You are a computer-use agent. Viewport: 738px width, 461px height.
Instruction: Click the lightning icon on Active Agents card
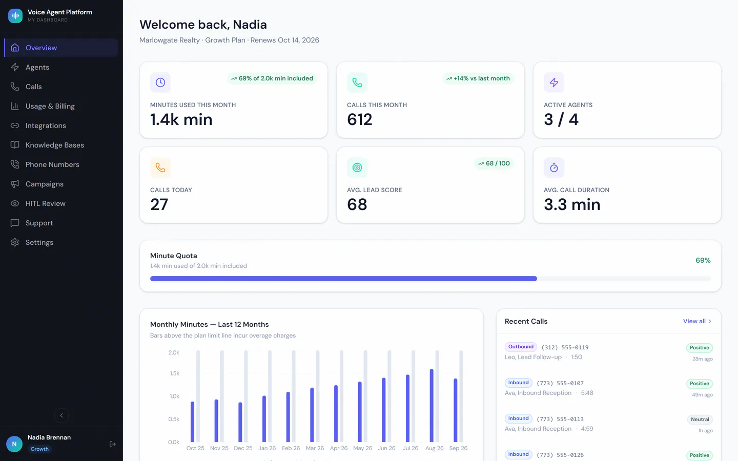point(554,82)
